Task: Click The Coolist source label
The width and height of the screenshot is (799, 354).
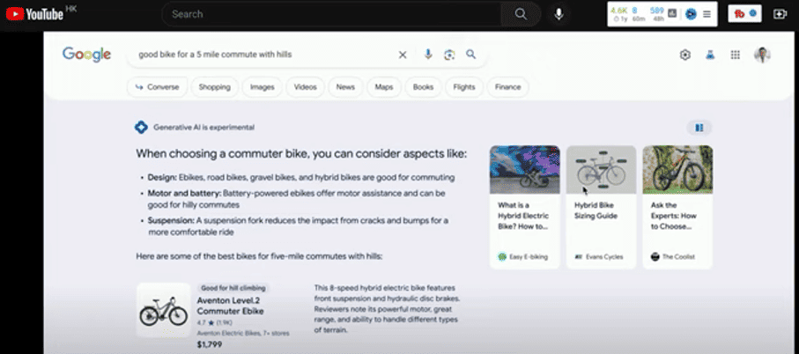Action: tap(673, 257)
